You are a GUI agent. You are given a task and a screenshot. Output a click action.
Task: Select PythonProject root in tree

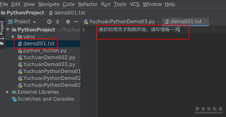(36, 30)
